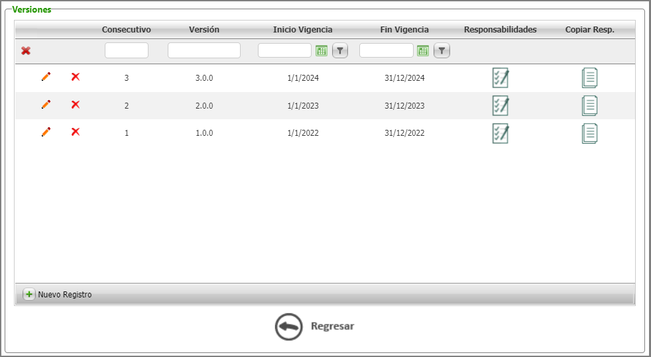Open Responsabilidades for version 3.0.0
Viewport: 651px width, 357px height.
coord(501,77)
